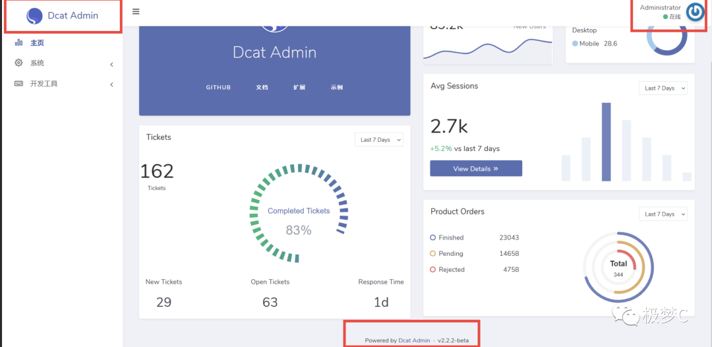Toggle the Mobile legend dot
Image resolution: width=712 pixels, height=347 pixels.
coord(575,44)
